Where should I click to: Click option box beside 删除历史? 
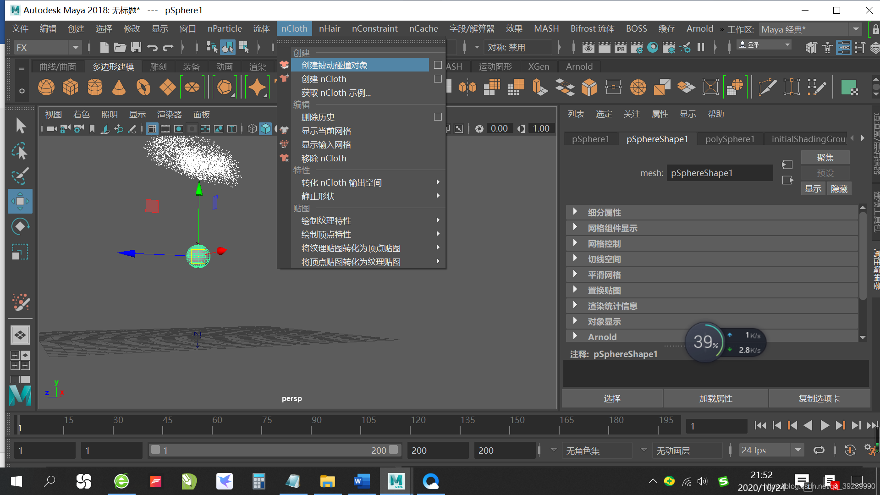pos(438,117)
